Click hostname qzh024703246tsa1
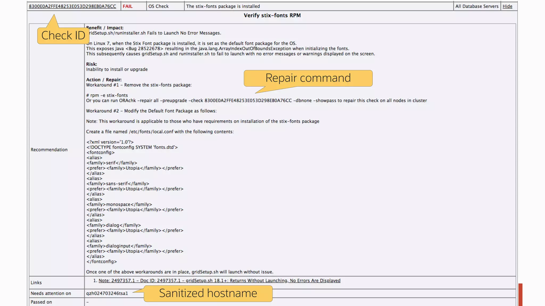The width and height of the screenshot is (545, 306). click(107, 293)
